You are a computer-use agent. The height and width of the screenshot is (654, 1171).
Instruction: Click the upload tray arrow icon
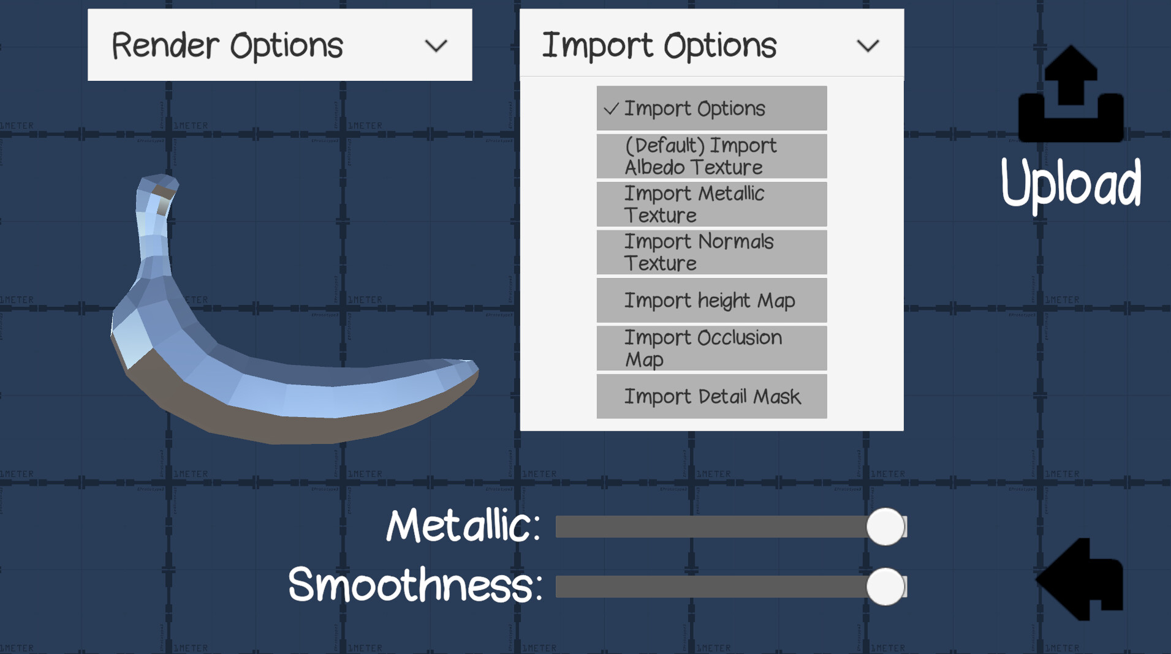coord(1071,94)
